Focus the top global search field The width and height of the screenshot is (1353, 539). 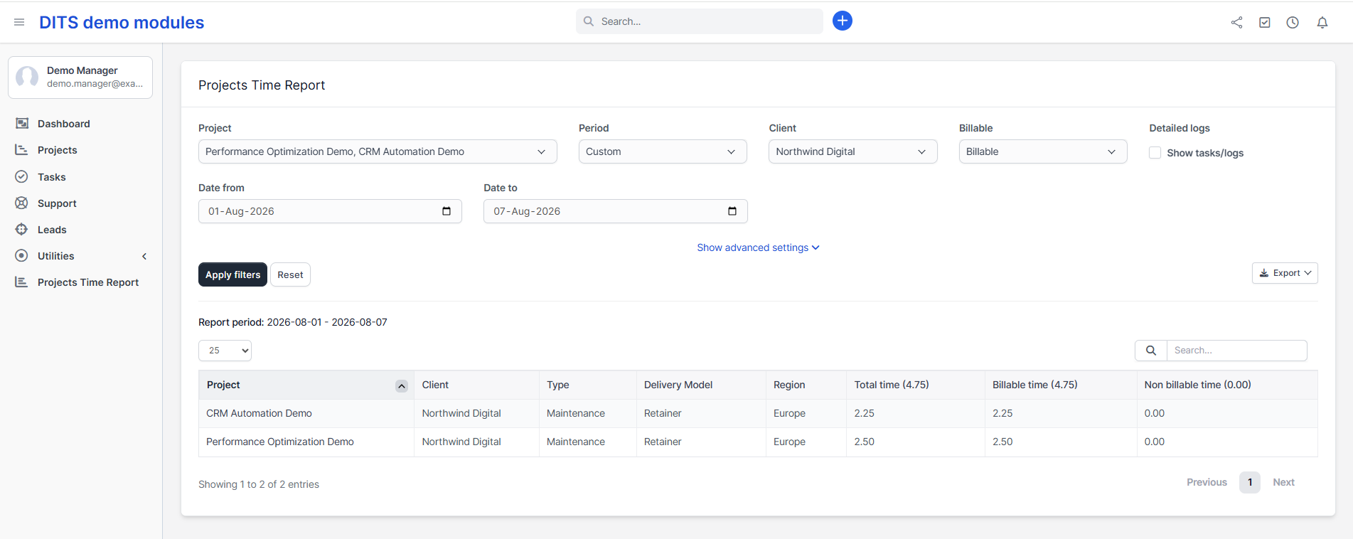700,21
